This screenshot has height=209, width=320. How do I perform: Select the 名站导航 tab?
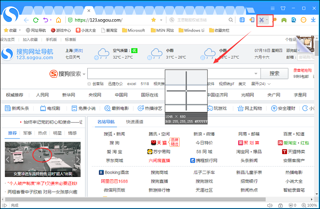coord(106,122)
